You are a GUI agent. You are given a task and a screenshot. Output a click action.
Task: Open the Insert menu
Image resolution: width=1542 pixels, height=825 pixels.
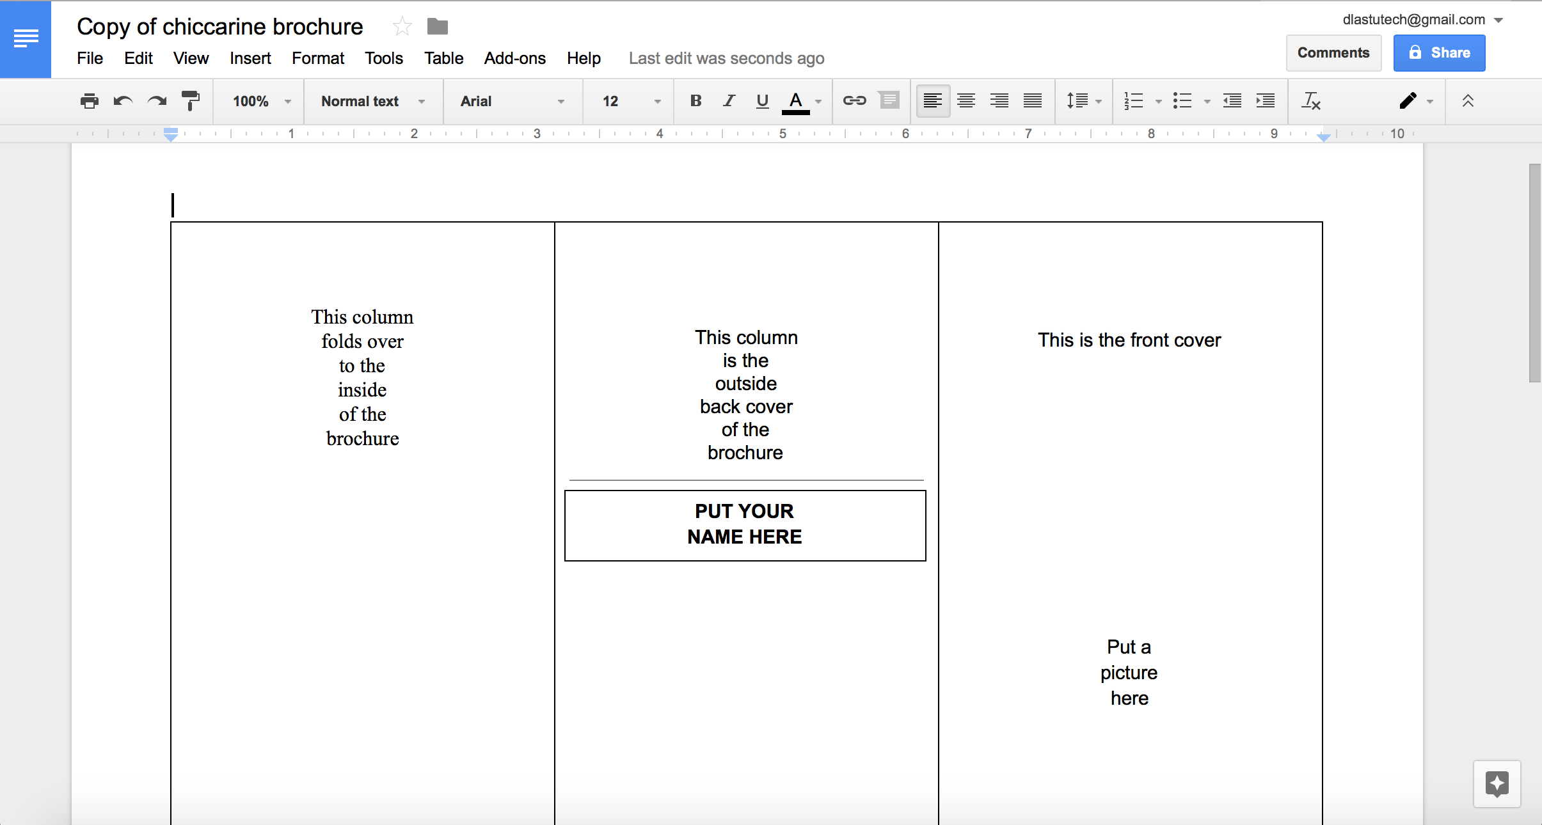(x=249, y=58)
